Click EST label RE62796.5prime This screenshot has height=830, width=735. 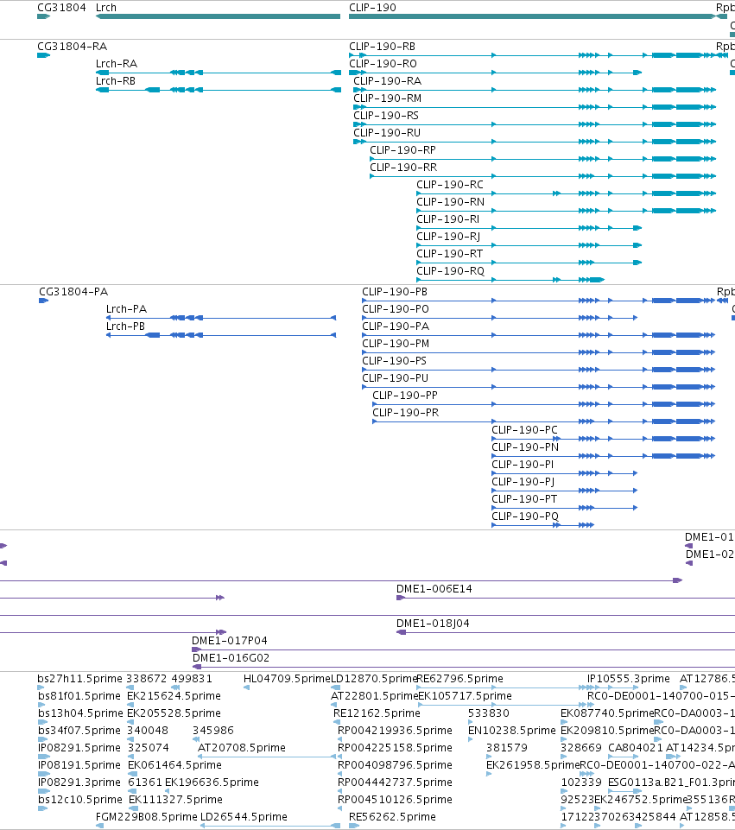(x=459, y=679)
